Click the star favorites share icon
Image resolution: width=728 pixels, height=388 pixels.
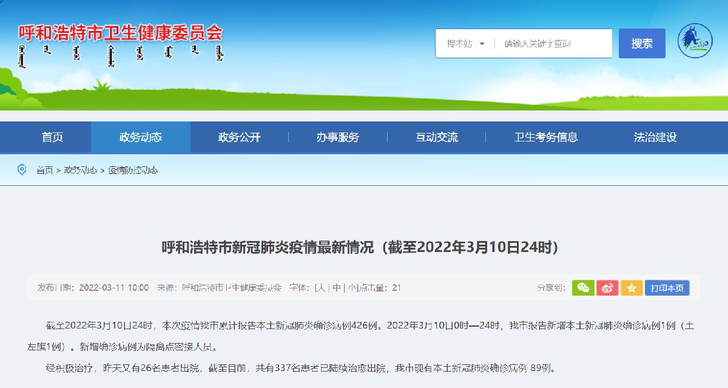632,288
